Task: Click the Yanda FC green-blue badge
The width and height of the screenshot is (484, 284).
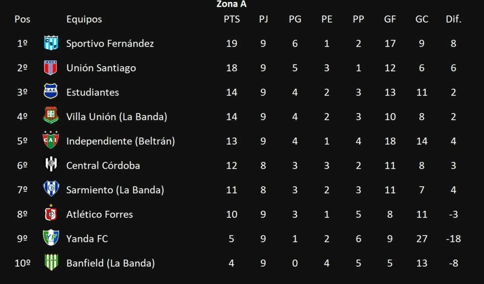Action: [51, 237]
